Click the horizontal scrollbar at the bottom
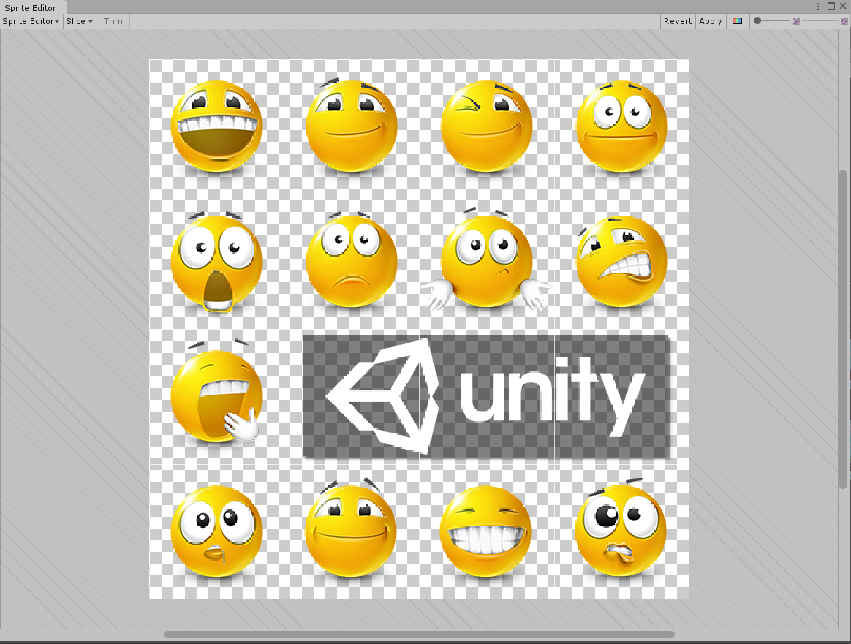The height and width of the screenshot is (644, 851). click(419, 634)
